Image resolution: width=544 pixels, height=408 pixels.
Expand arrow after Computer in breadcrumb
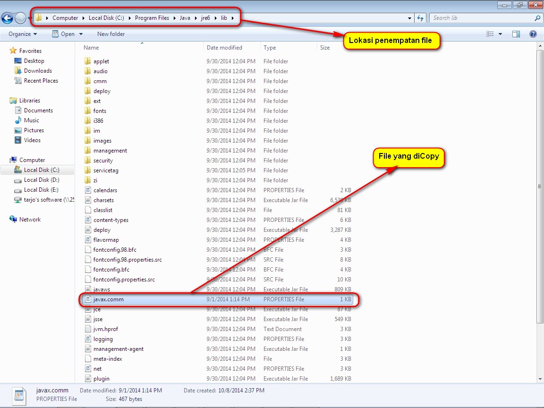83,18
